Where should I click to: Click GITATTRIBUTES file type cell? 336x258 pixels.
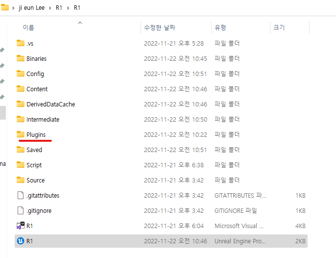240,196
